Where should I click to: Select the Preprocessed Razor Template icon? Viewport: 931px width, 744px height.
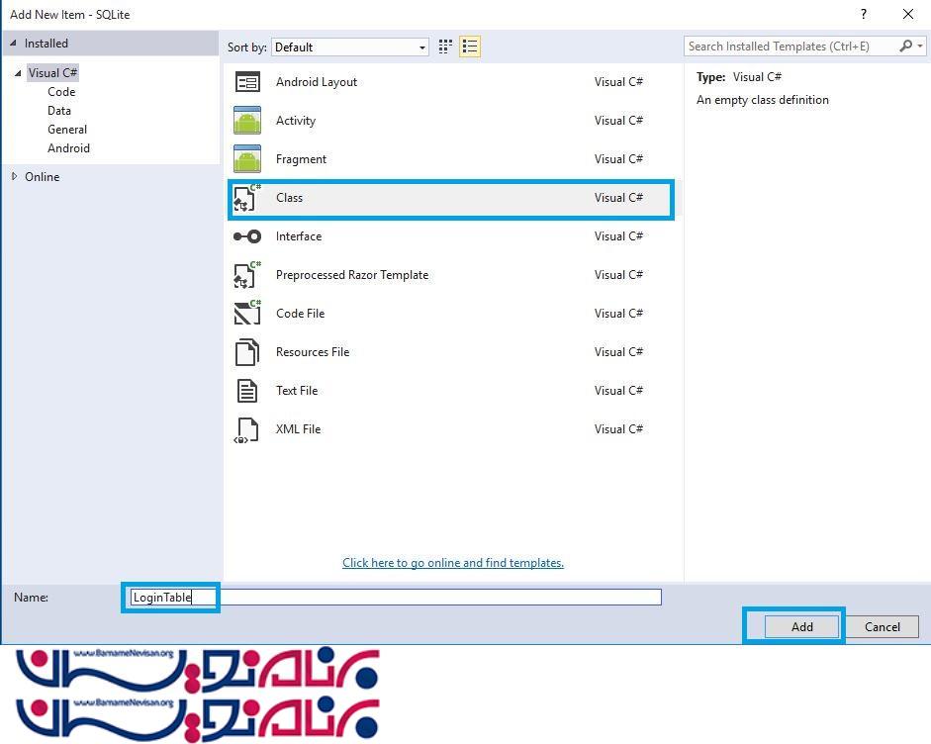coord(247,275)
